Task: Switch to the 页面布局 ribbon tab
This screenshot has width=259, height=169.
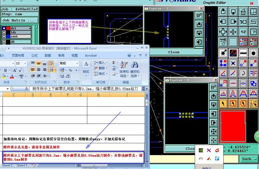Action: (x=18, y=56)
